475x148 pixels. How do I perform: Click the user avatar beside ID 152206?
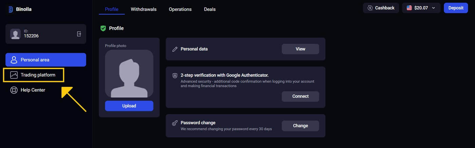[x=16, y=34]
